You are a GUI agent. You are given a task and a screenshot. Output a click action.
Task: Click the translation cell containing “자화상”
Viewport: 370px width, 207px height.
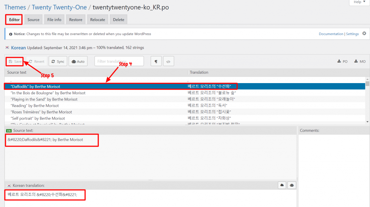pyautogui.click(x=209, y=118)
